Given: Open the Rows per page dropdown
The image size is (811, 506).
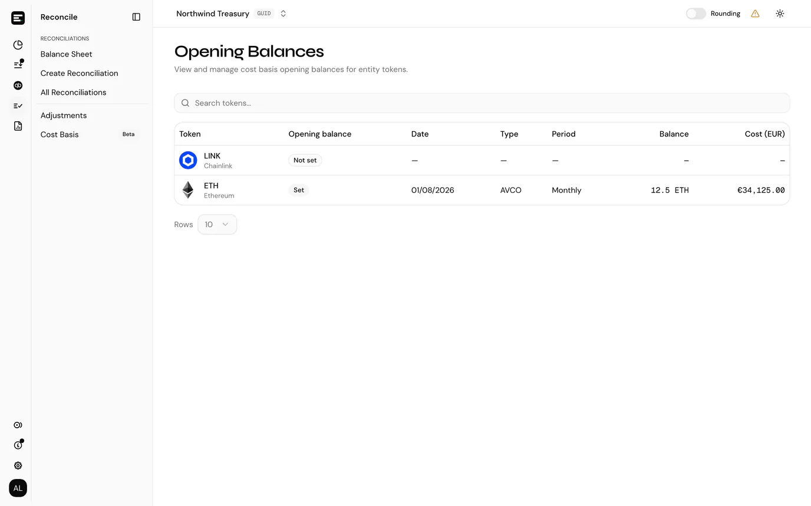Looking at the screenshot, I should tap(217, 224).
